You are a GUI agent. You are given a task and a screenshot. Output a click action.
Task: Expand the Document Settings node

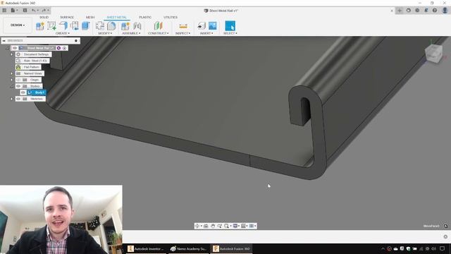12,54
